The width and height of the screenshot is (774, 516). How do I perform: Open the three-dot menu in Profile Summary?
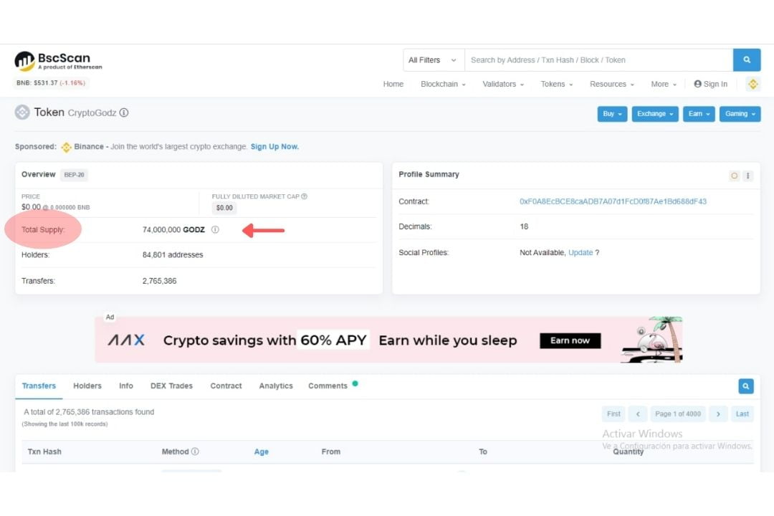[x=747, y=176]
